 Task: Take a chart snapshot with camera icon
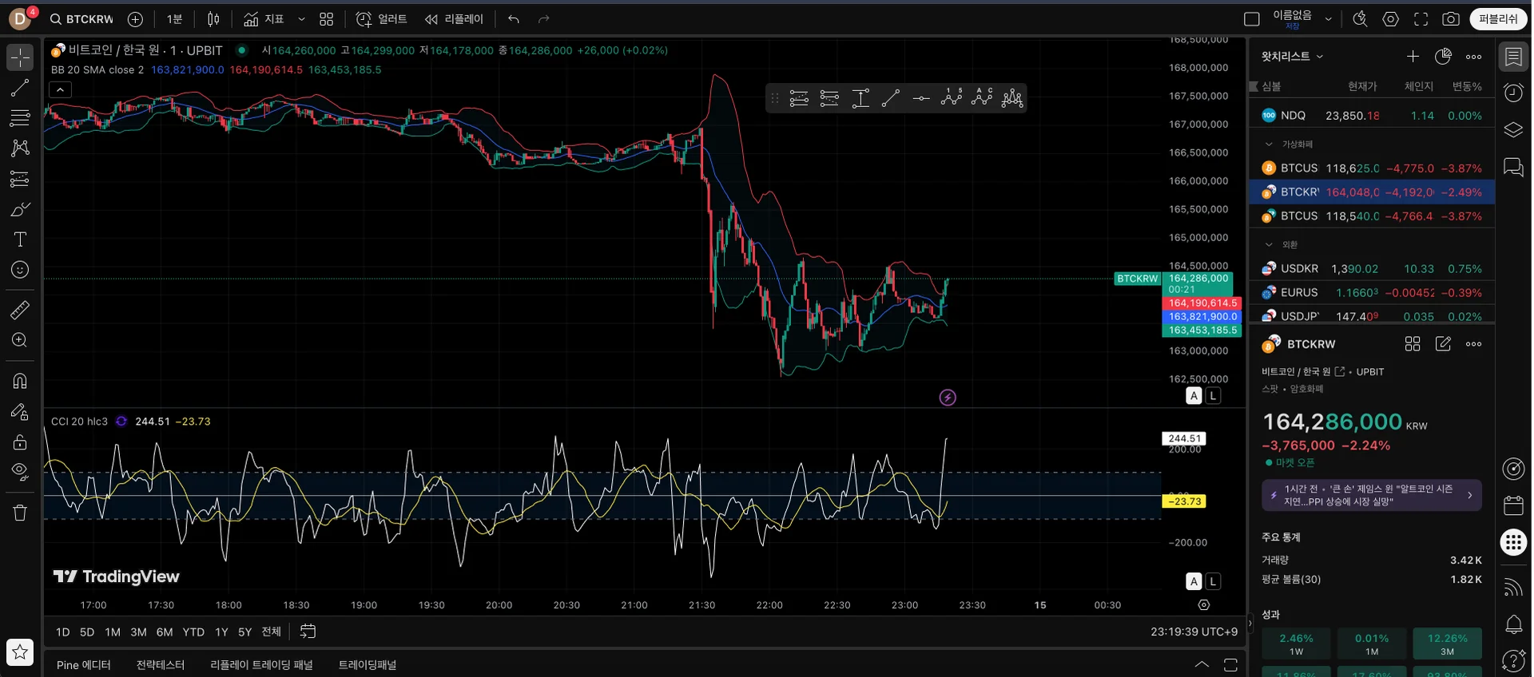(x=1451, y=19)
